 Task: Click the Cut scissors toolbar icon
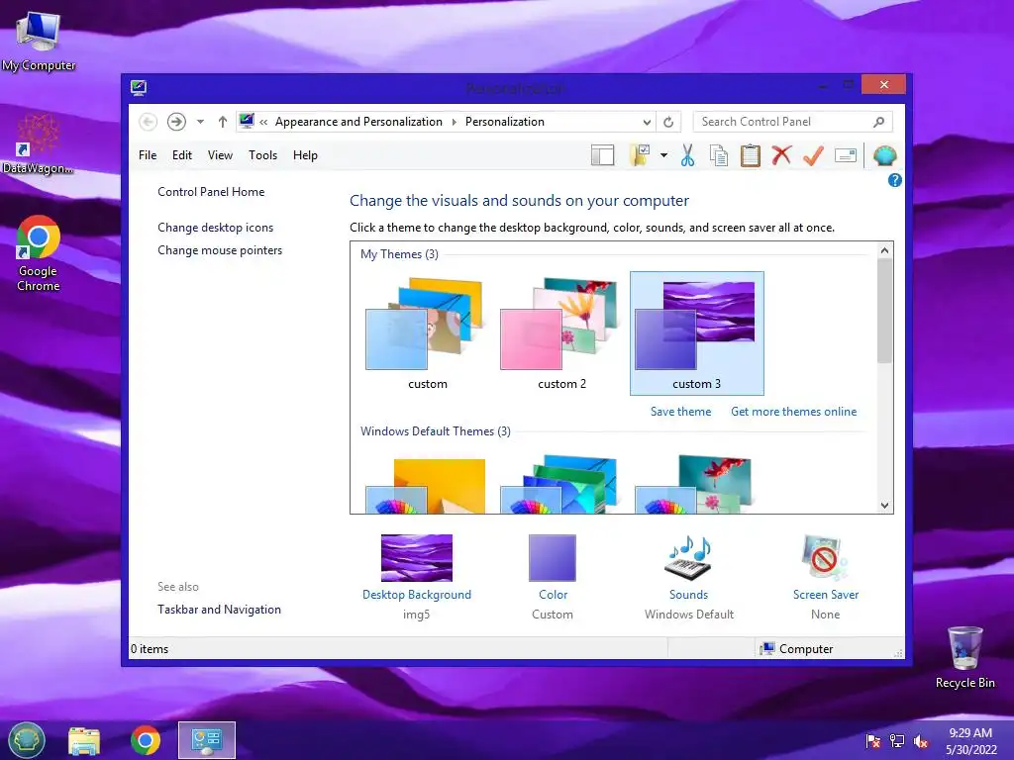[x=687, y=155]
